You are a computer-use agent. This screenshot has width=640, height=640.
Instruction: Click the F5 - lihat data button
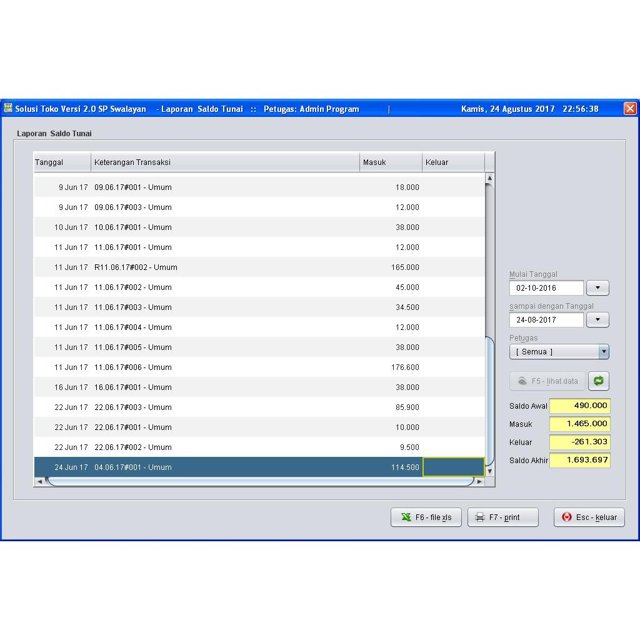(547, 381)
